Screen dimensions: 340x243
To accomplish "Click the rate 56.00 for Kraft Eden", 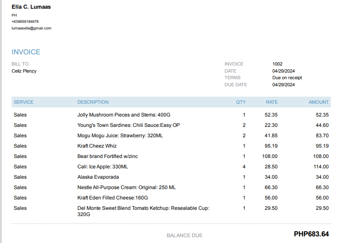I will 271,198.
